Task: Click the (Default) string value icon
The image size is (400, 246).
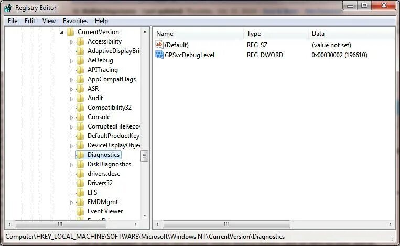Action: pos(159,45)
